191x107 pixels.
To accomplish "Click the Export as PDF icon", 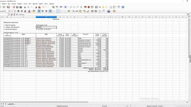I will [14, 7].
